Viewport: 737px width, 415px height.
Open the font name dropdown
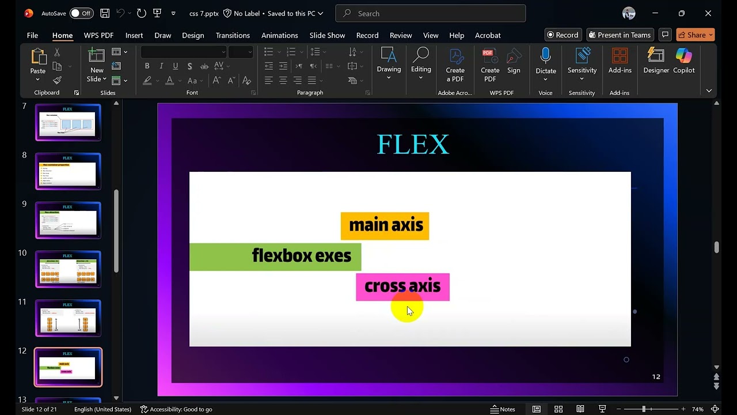[x=224, y=52]
